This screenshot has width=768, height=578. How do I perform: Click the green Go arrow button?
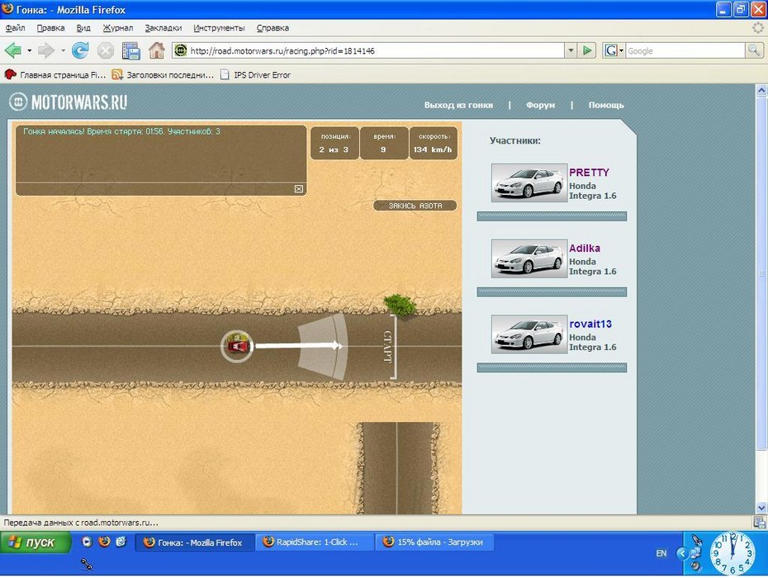587,50
